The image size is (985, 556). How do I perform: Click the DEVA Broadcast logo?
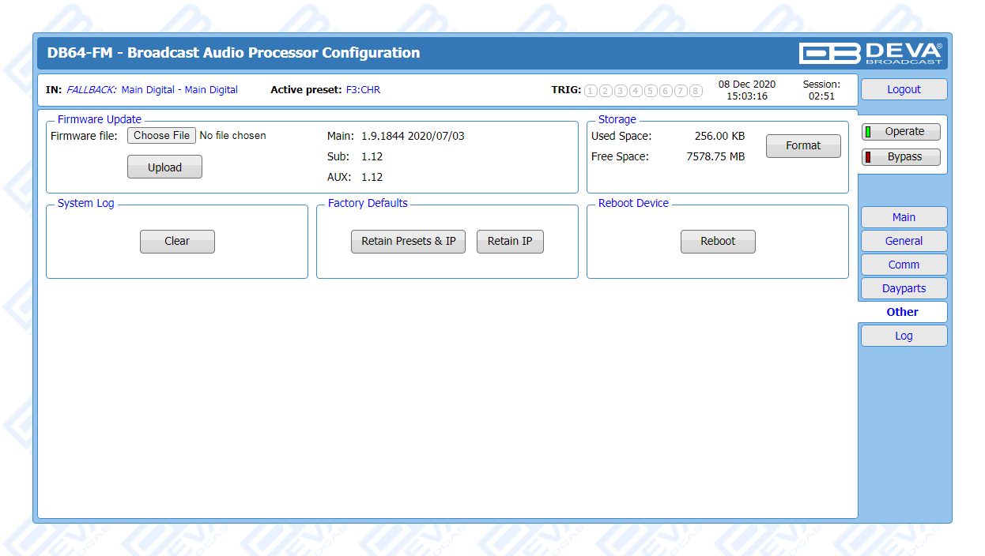click(870, 53)
